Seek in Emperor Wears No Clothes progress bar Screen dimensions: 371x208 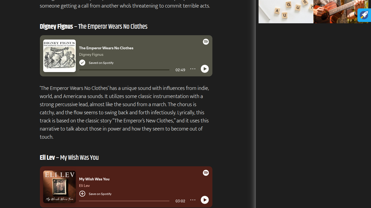coord(124,70)
